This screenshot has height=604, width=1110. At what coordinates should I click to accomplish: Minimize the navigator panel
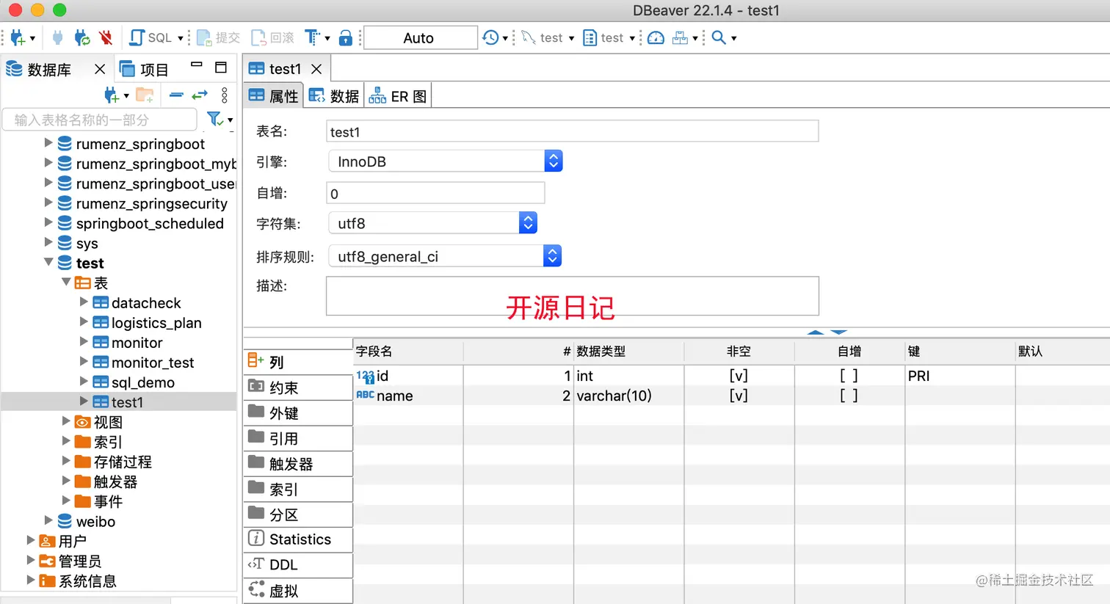pos(197,65)
